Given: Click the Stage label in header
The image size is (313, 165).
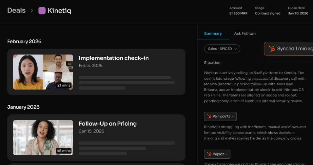Looking at the screenshot, I should click(x=260, y=8).
